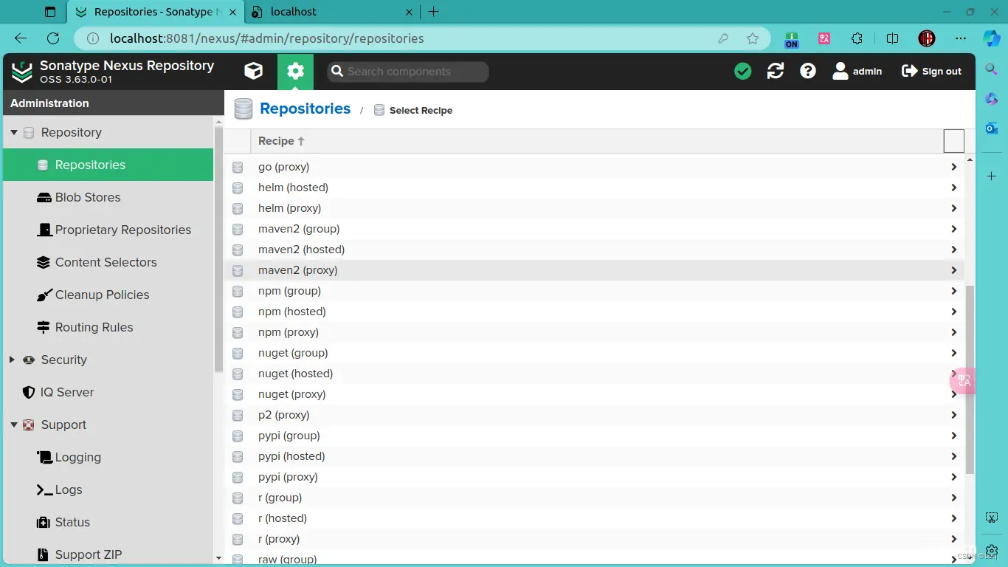Click the password key icon in address bar

(723, 38)
